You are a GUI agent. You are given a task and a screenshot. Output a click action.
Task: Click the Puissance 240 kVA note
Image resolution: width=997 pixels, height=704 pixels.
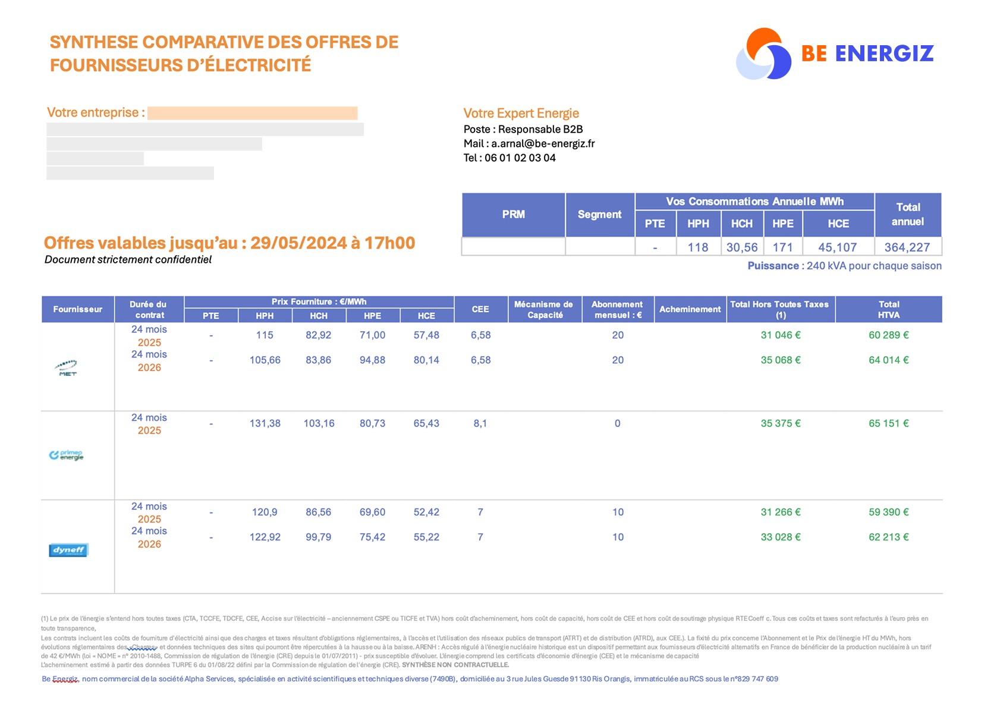tap(844, 266)
